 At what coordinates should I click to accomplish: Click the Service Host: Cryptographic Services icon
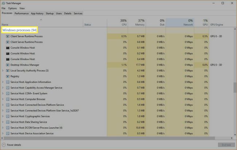click(8, 116)
